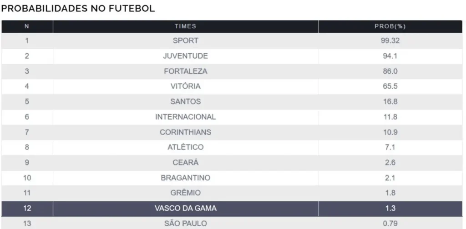The width and height of the screenshot is (466, 229).
Task: Choose the BRAGANTINO team entry
Action: tap(185, 178)
